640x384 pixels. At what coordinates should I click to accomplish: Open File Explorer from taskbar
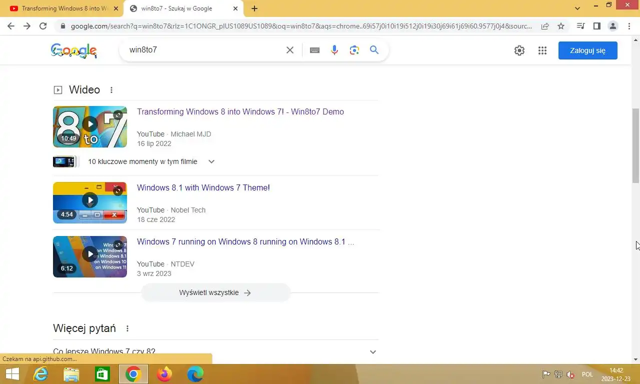(71, 374)
